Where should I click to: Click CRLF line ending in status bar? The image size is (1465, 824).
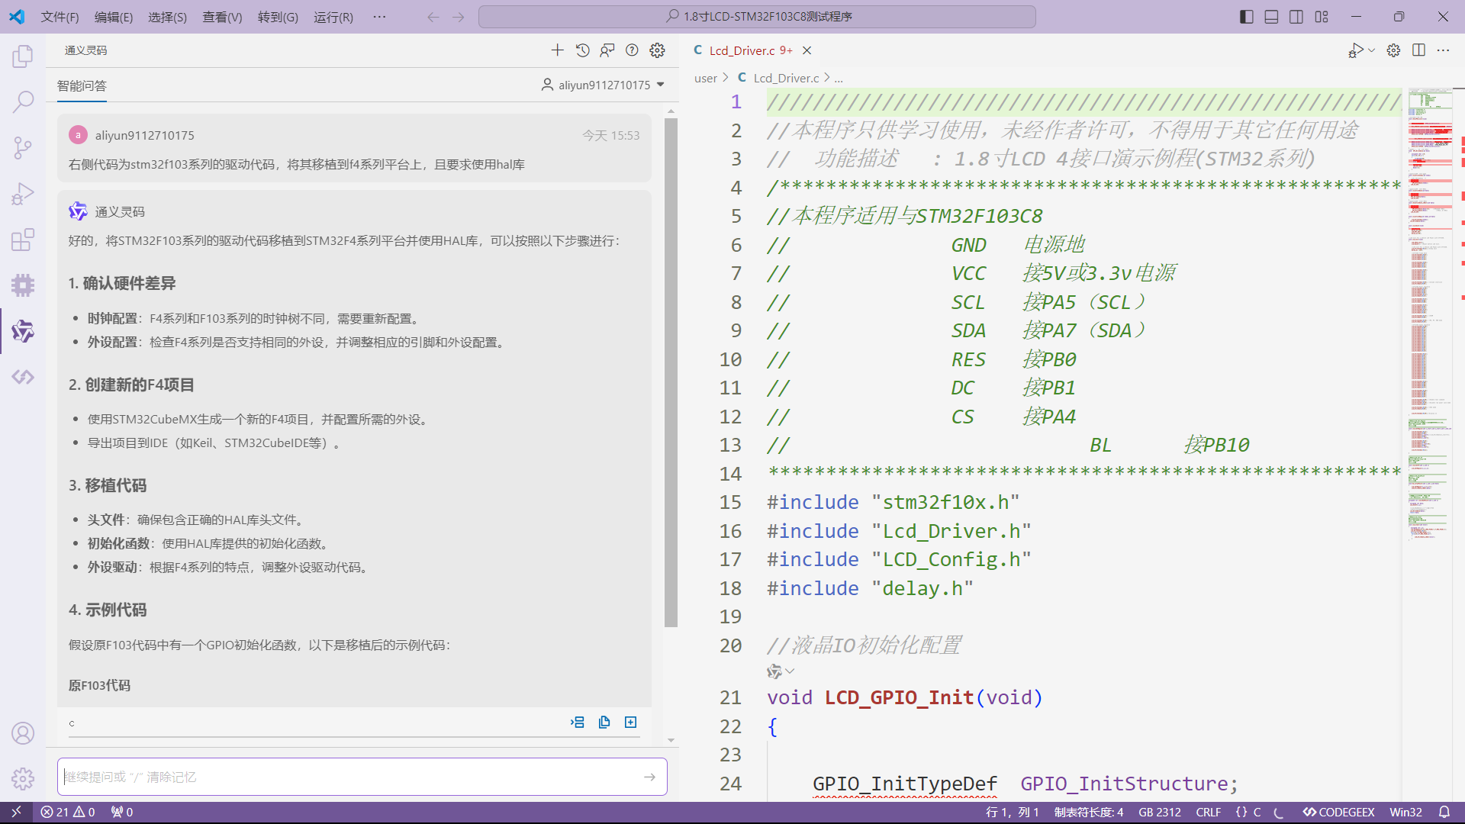(1208, 812)
